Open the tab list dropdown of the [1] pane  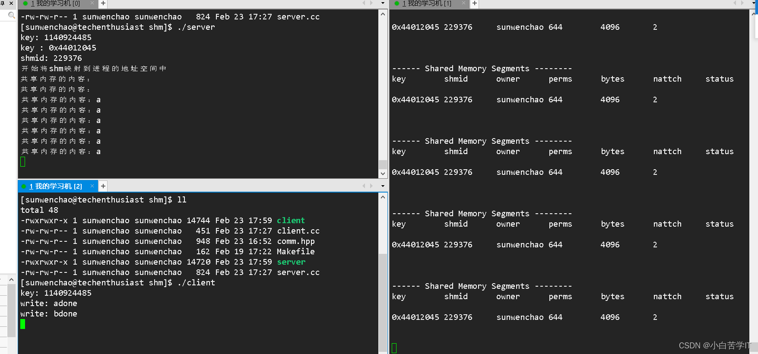click(754, 3)
